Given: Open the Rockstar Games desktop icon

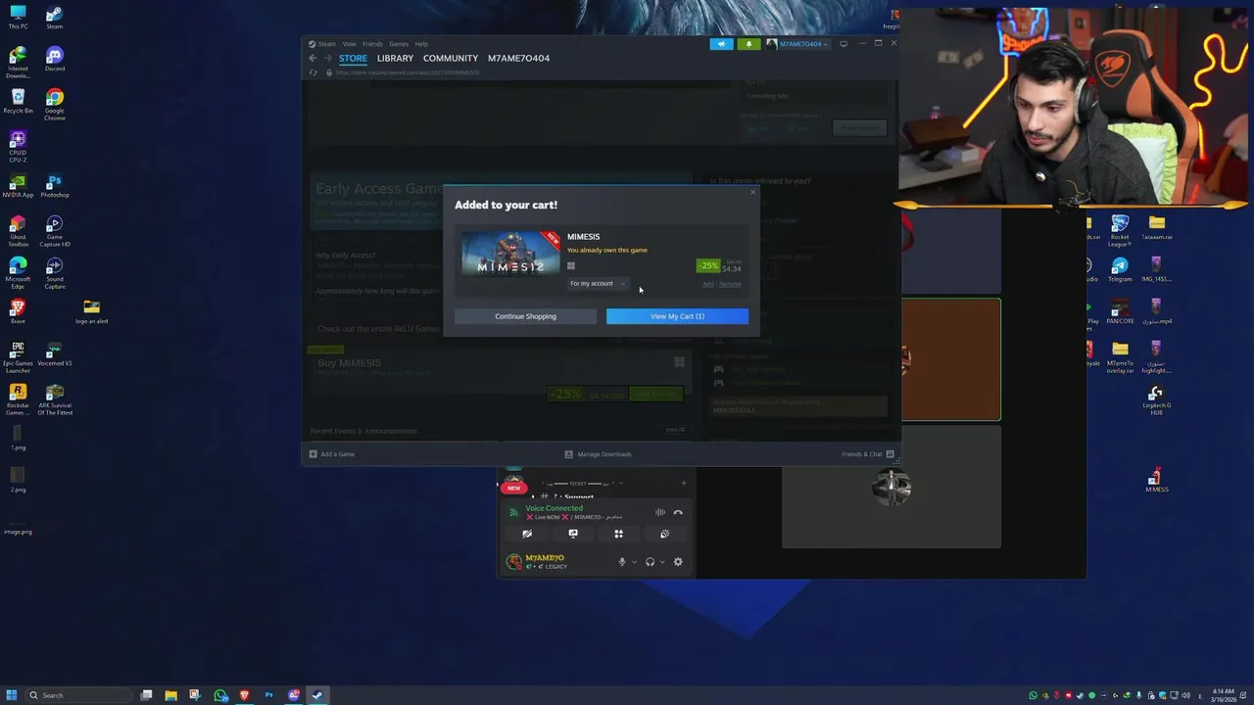Looking at the screenshot, I should coord(18,399).
